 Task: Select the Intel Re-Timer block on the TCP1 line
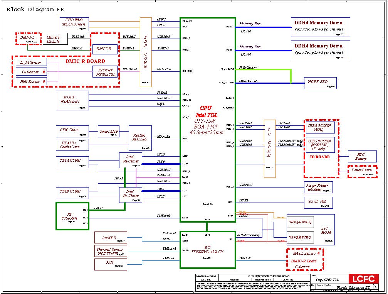[x=130, y=195]
